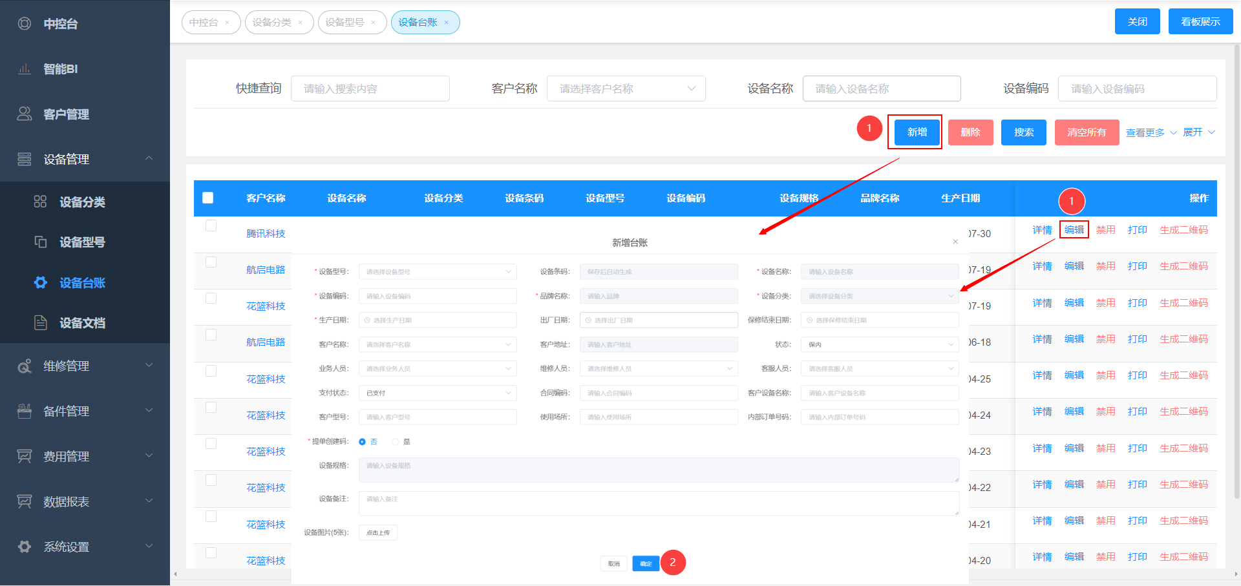Click the 设备型号 copy icon
The height and width of the screenshot is (586, 1241).
click(x=40, y=242)
